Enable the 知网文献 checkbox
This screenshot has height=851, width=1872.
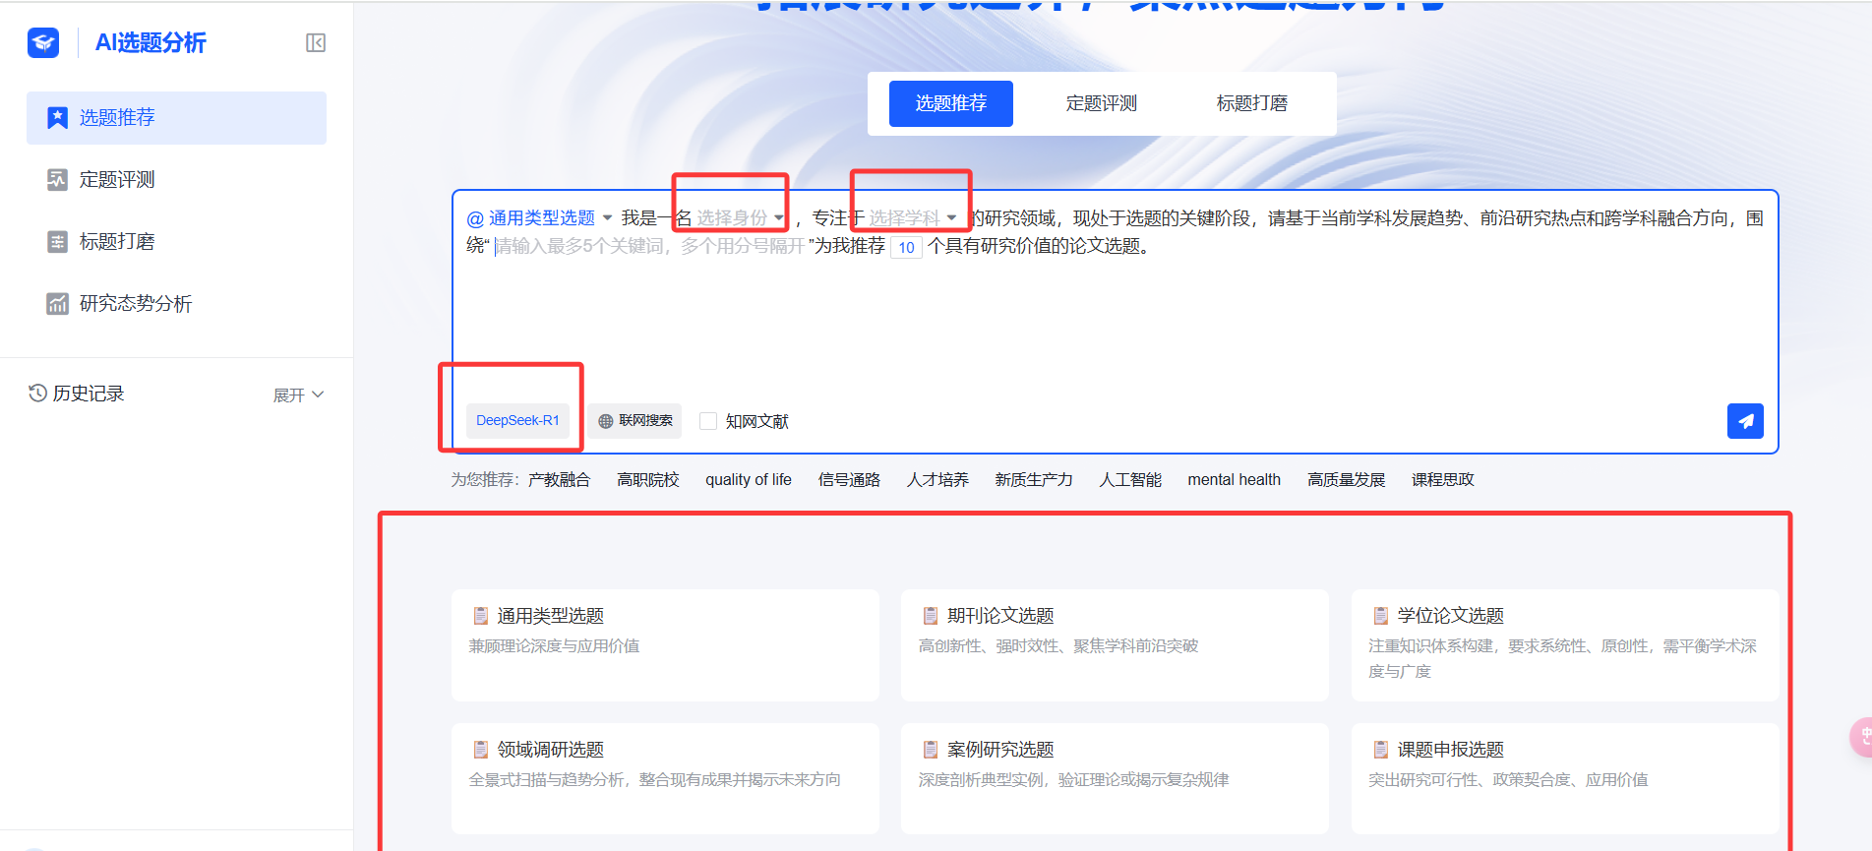coord(708,421)
